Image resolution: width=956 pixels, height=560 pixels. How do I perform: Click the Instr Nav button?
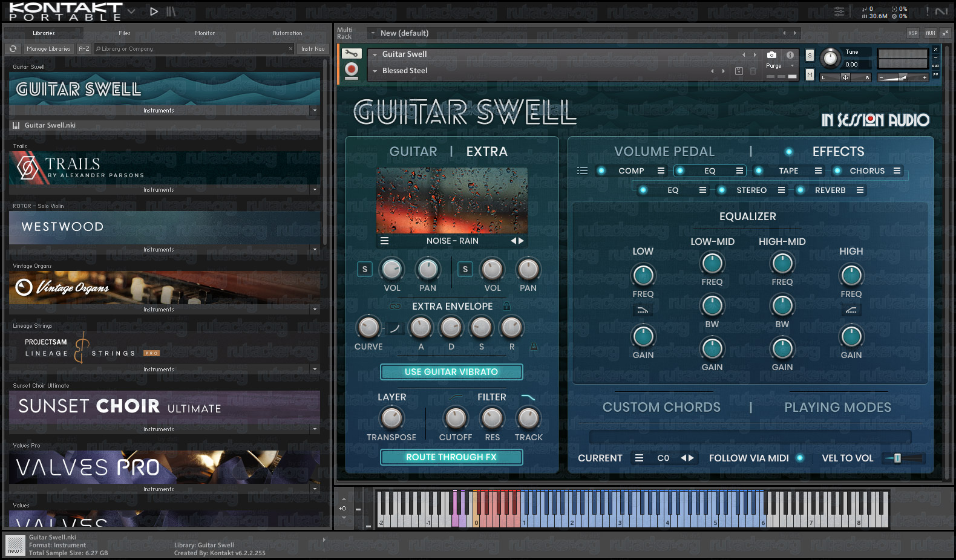click(313, 49)
